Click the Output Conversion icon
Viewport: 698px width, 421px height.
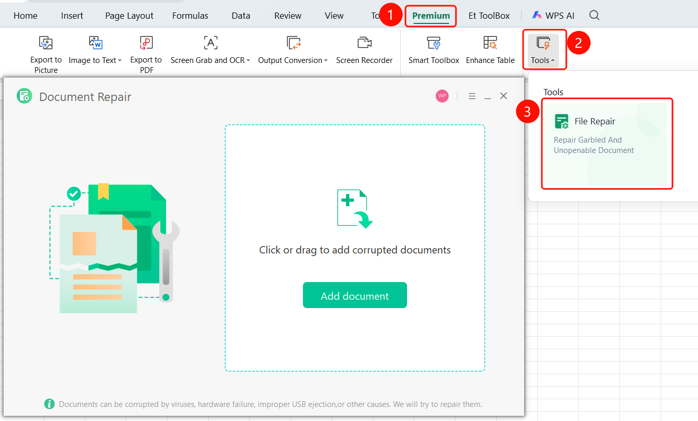click(x=294, y=43)
